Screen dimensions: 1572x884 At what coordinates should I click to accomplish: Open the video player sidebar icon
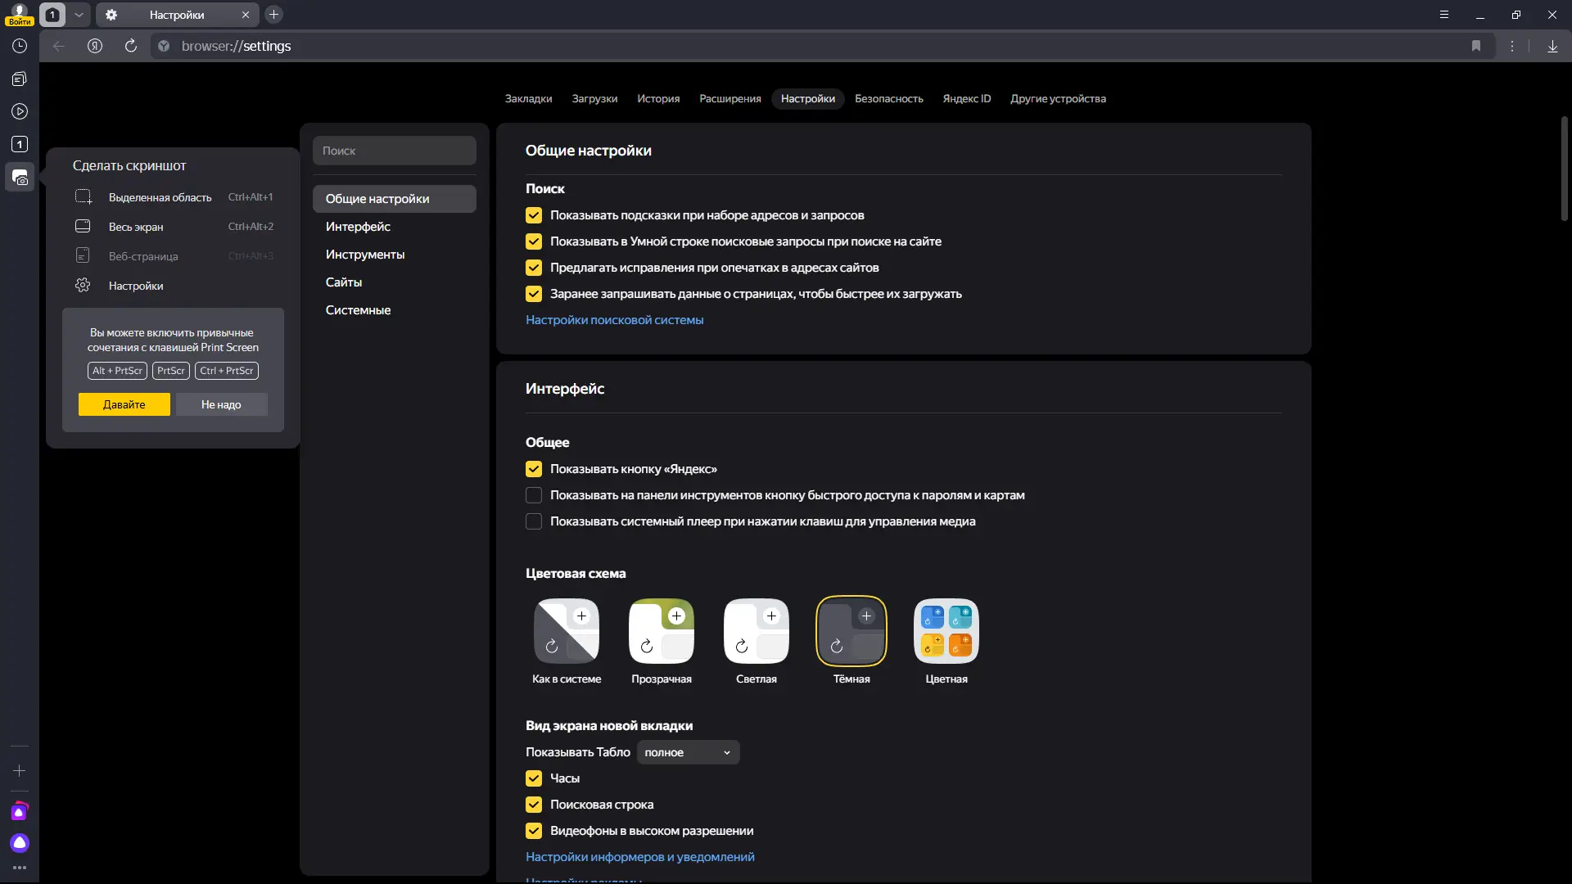tap(20, 111)
